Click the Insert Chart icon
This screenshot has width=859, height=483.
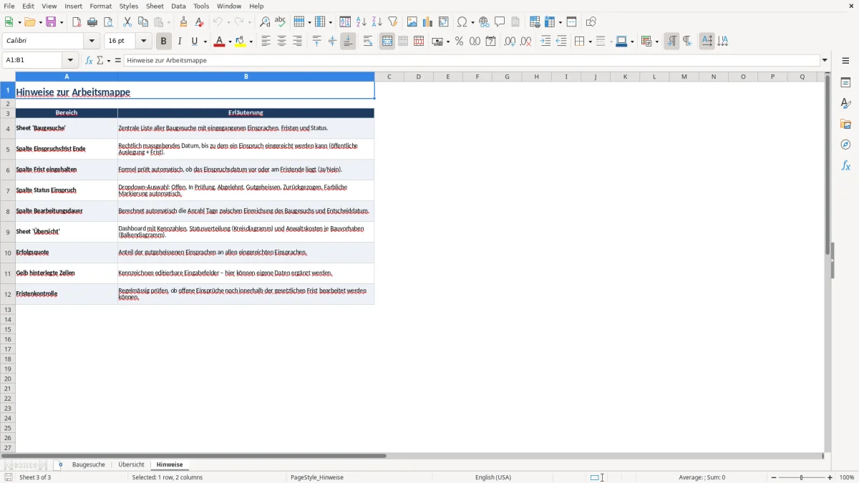click(428, 22)
